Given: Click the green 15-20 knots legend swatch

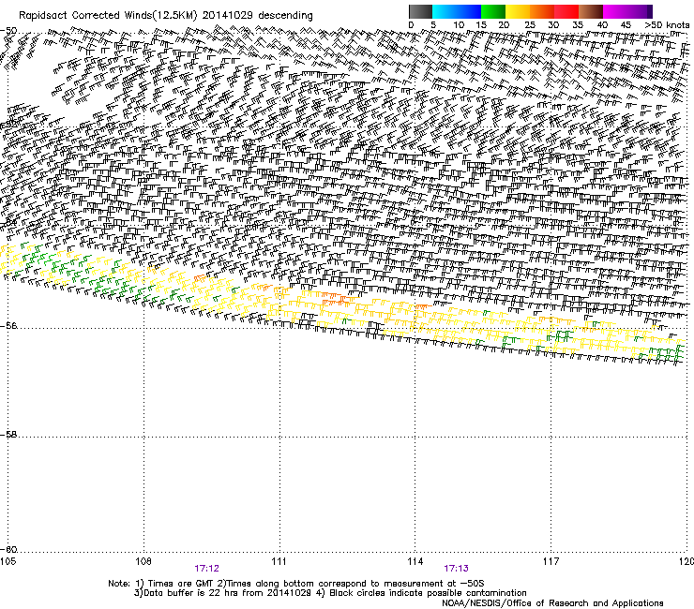Looking at the screenshot, I should point(493,11).
